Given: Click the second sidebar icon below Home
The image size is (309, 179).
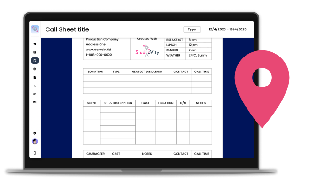Looking at the screenshot, I should 35,52.
